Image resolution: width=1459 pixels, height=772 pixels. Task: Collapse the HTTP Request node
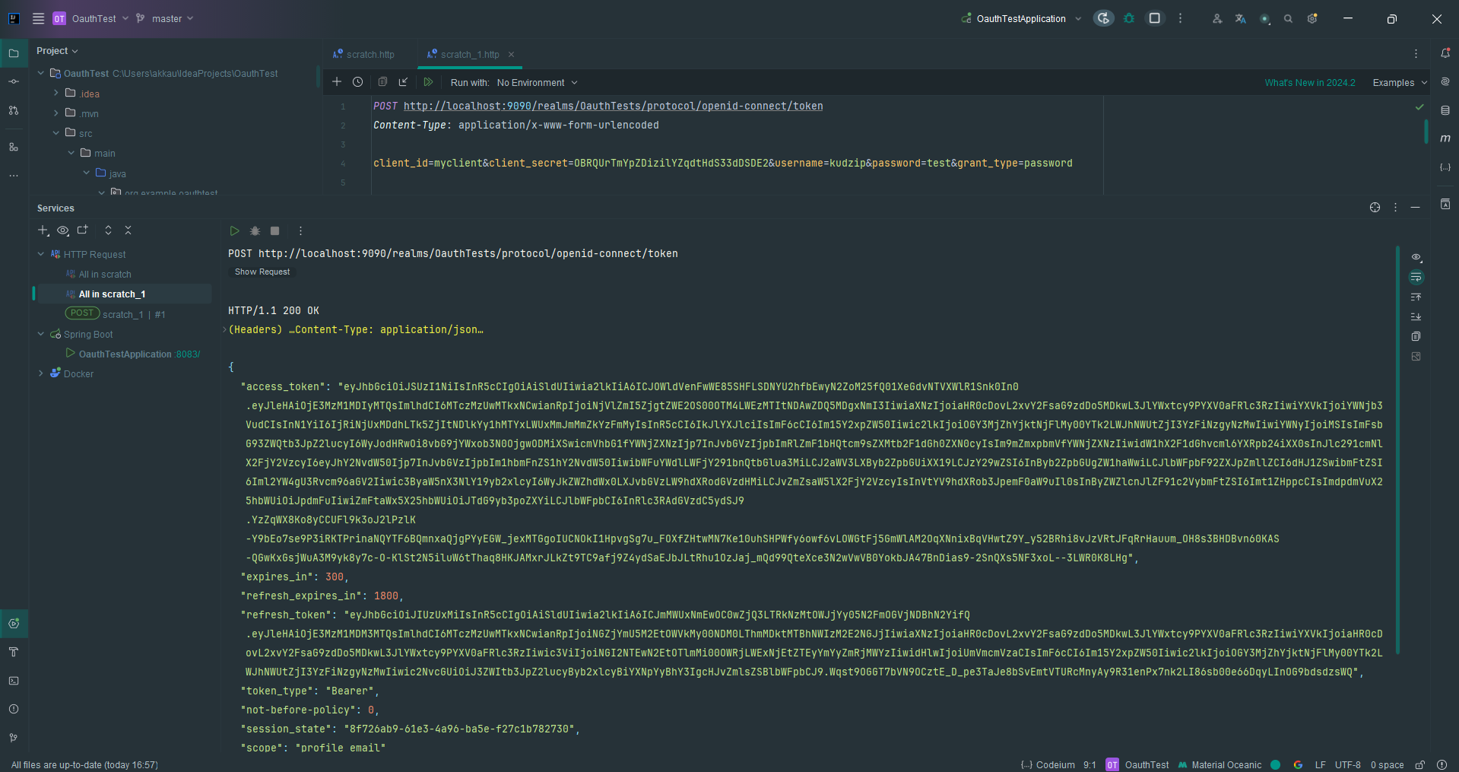[40, 254]
